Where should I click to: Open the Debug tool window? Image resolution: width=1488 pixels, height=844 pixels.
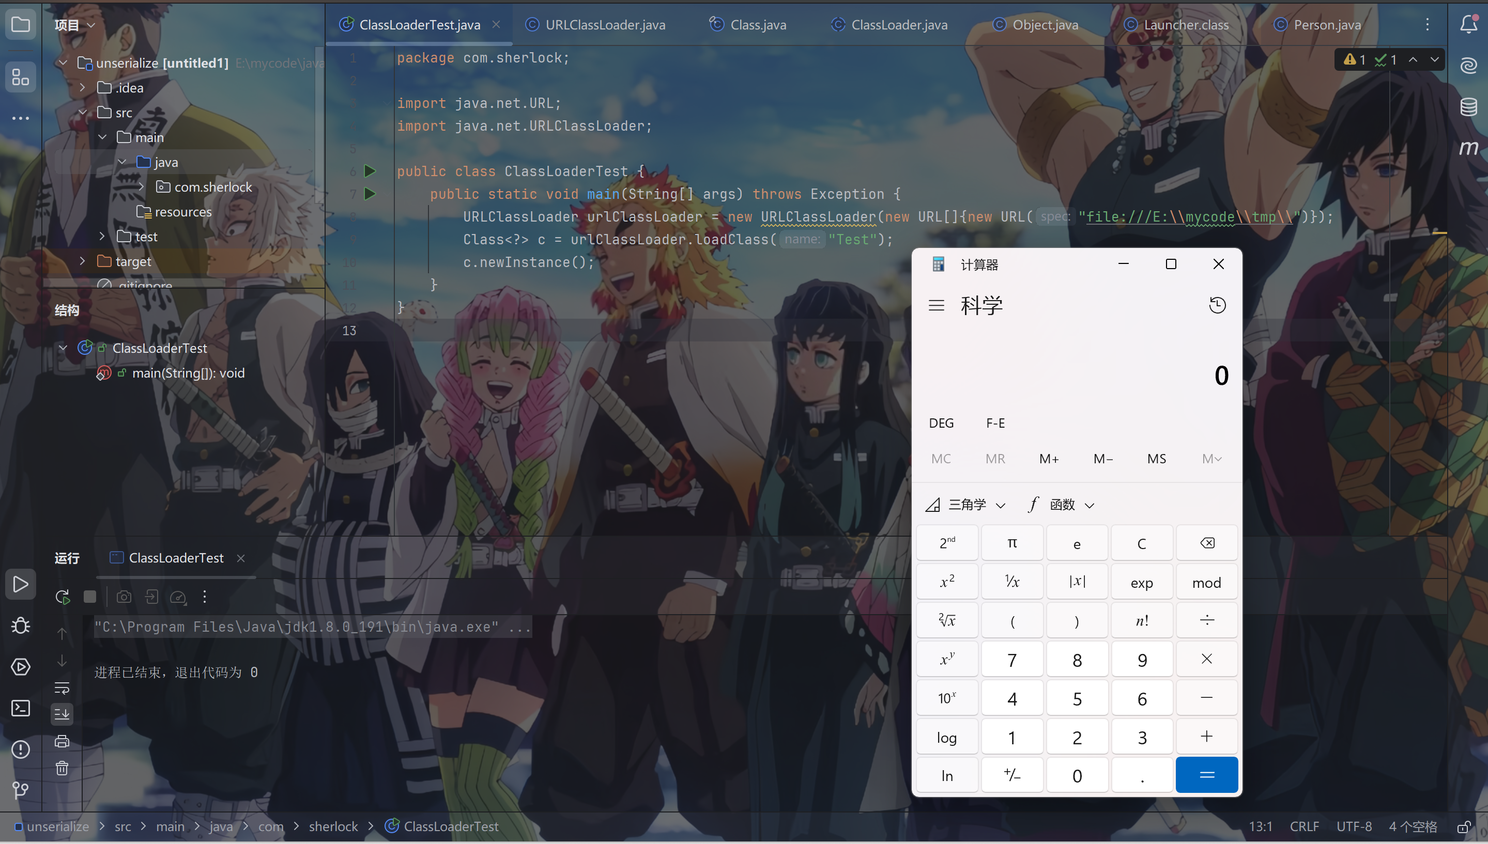point(21,626)
